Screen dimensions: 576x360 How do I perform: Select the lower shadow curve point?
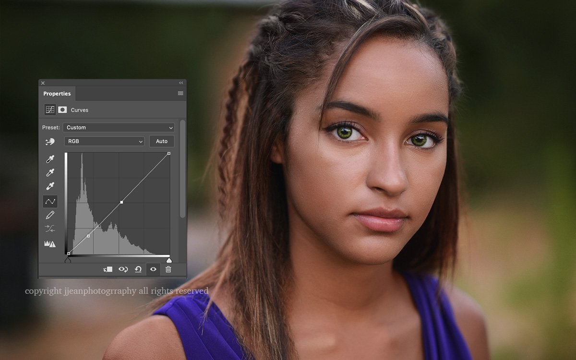pyautogui.click(x=88, y=236)
